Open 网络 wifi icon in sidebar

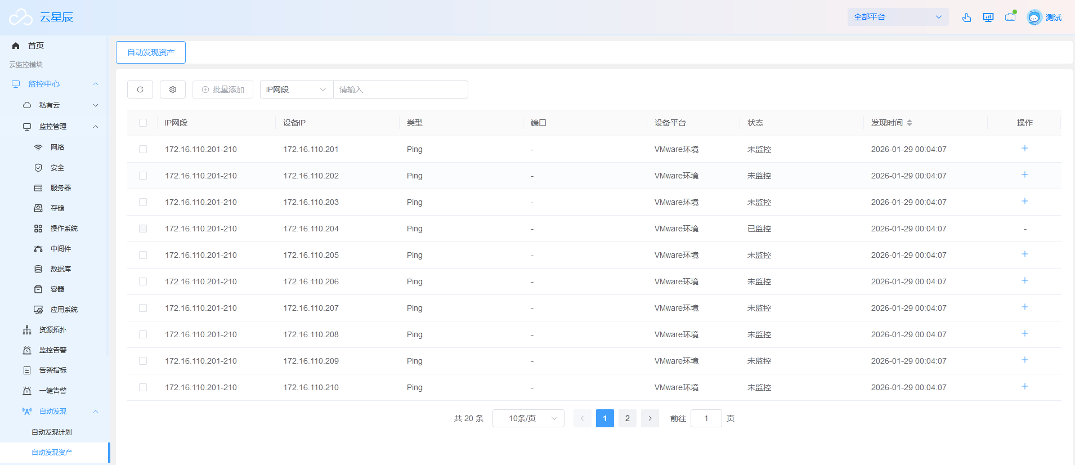tap(38, 147)
